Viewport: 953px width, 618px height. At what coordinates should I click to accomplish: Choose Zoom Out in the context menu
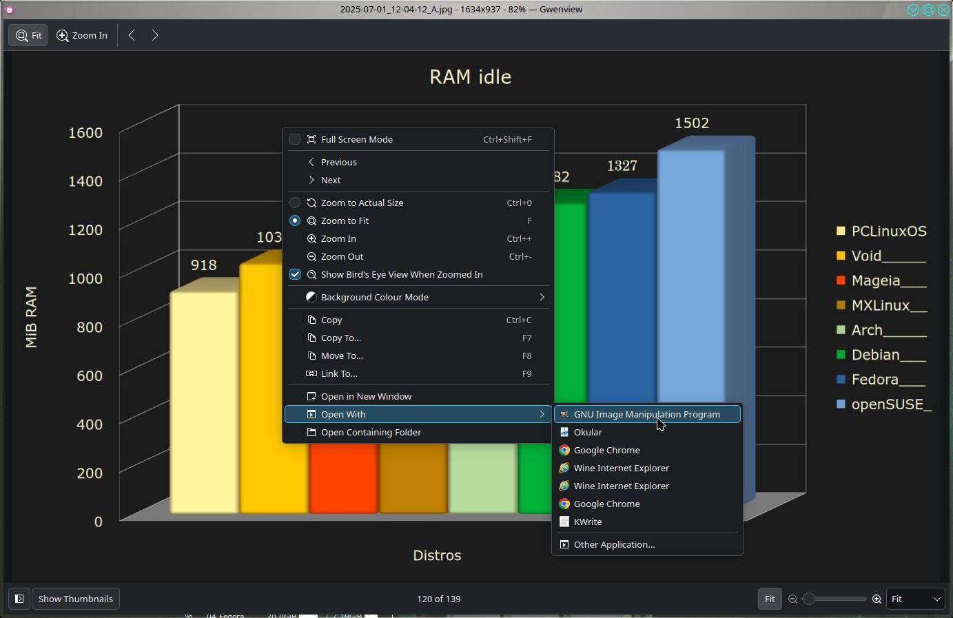tap(418, 256)
